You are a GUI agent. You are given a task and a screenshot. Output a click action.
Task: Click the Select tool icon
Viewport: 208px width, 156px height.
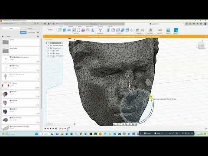coord(176,30)
